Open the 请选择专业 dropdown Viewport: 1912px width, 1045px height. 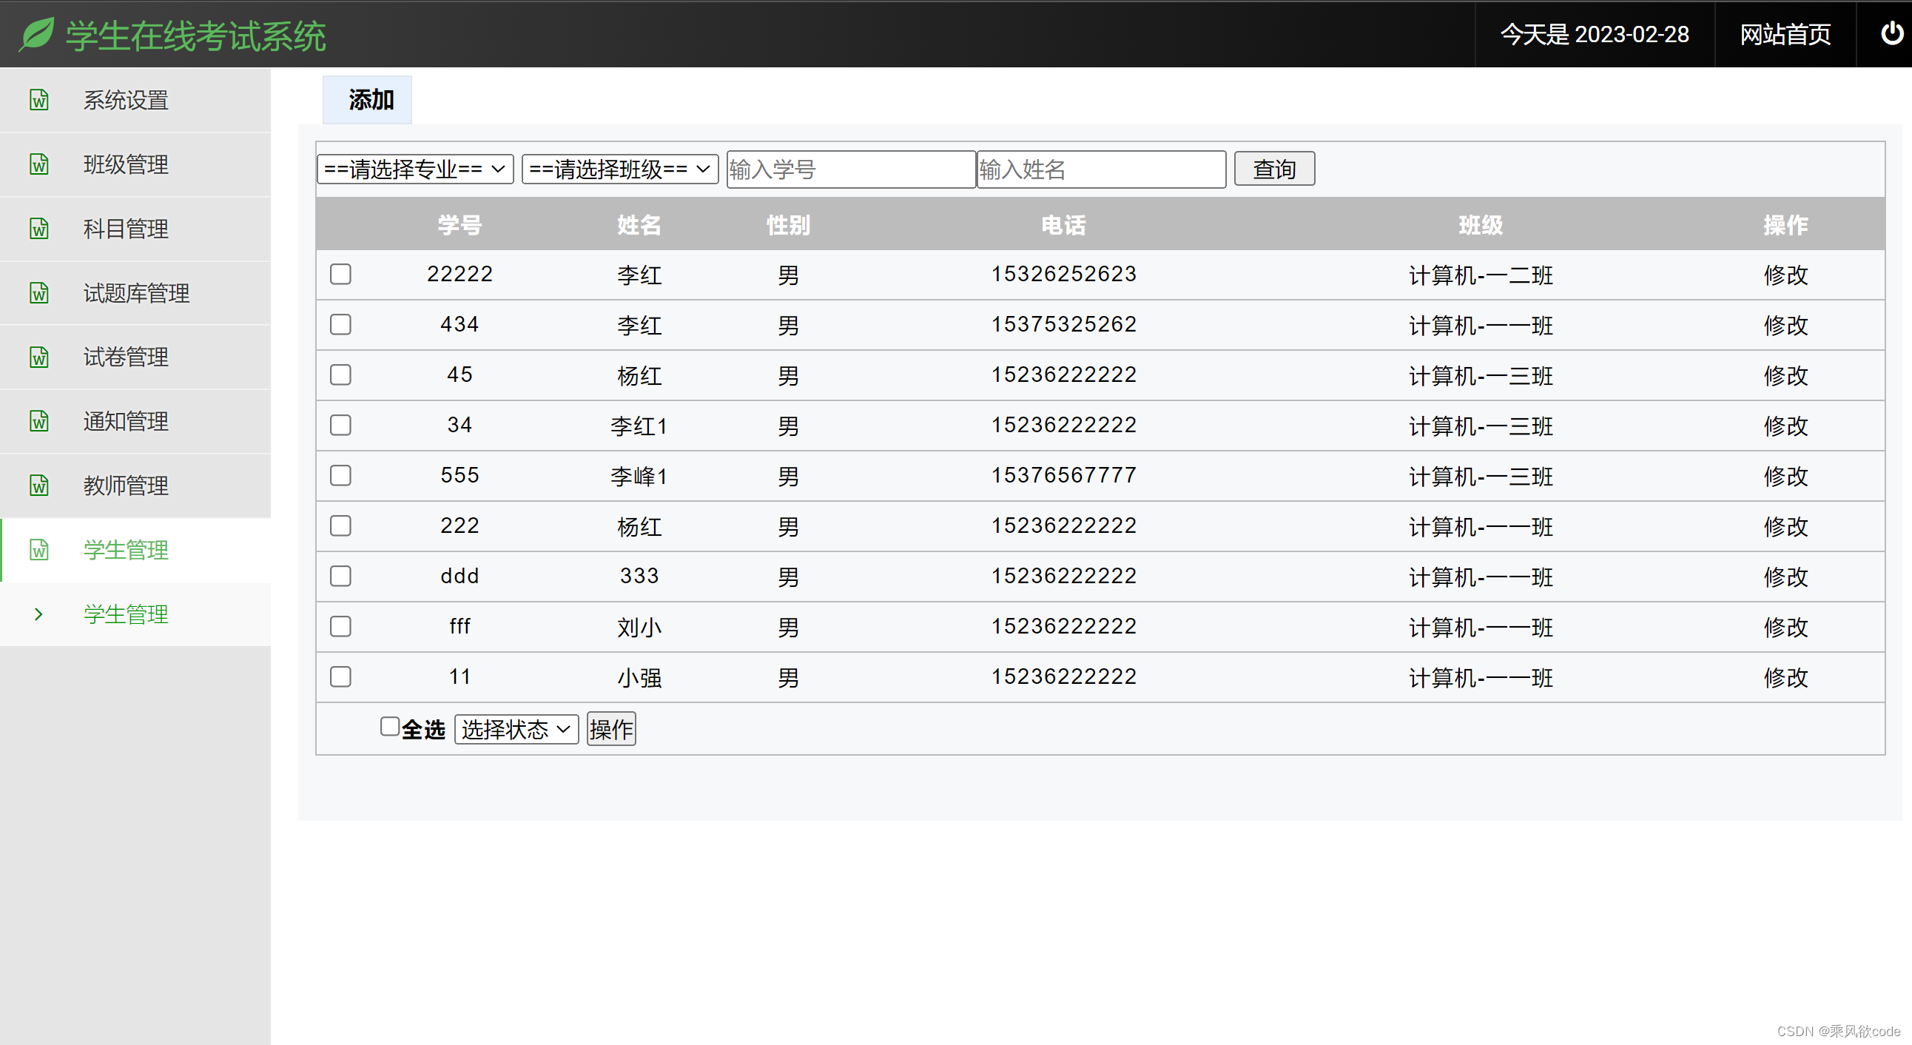tap(415, 169)
